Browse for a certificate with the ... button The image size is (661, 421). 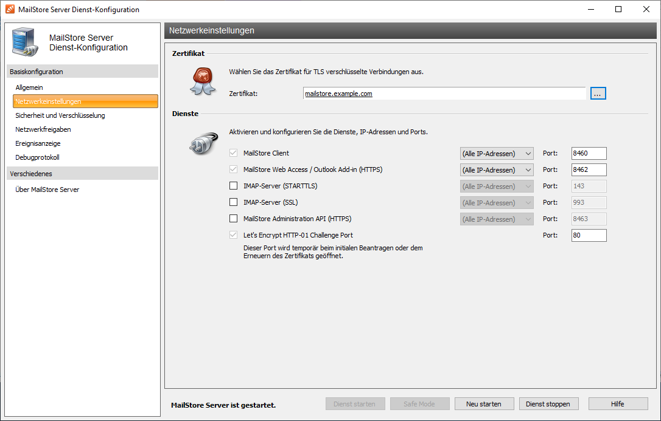[598, 94]
